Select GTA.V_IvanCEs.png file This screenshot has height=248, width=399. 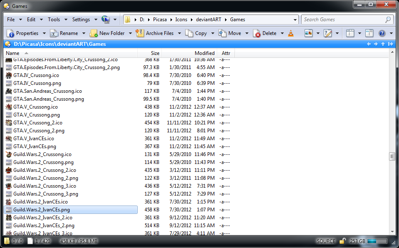point(35,146)
